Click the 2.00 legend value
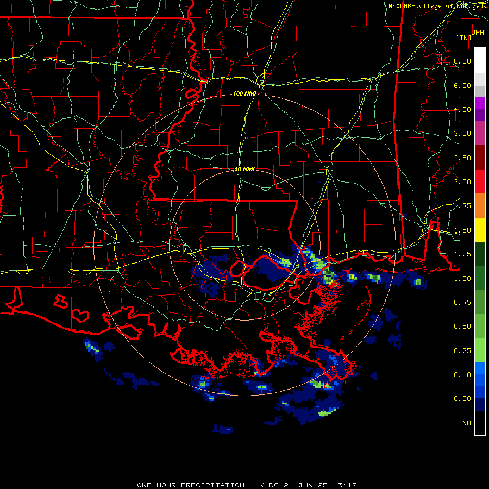The height and width of the screenshot is (489, 489). (462, 182)
